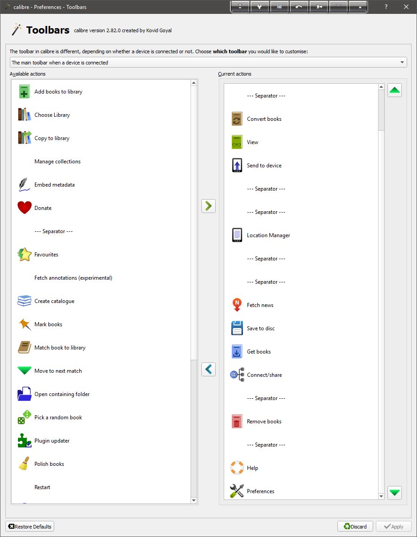This screenshot has width=417, height=537.
Task: Select the Open containing folder icon
Action: (x=25, y=394)
